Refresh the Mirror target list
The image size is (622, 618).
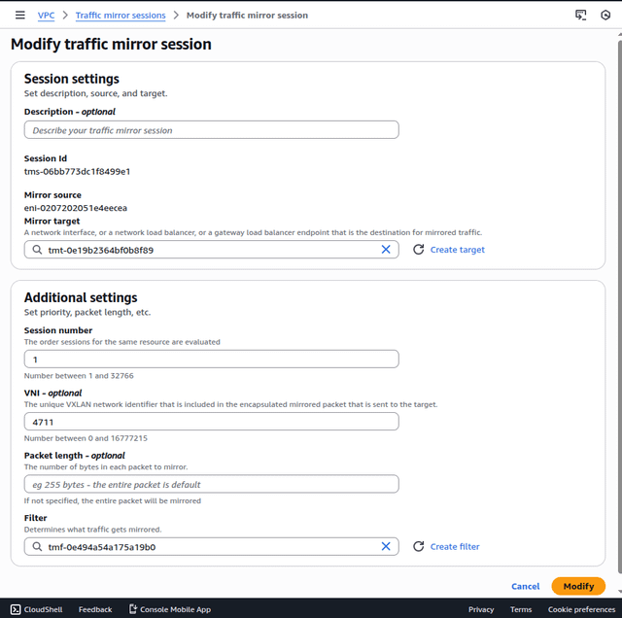[x=419, y=250]
